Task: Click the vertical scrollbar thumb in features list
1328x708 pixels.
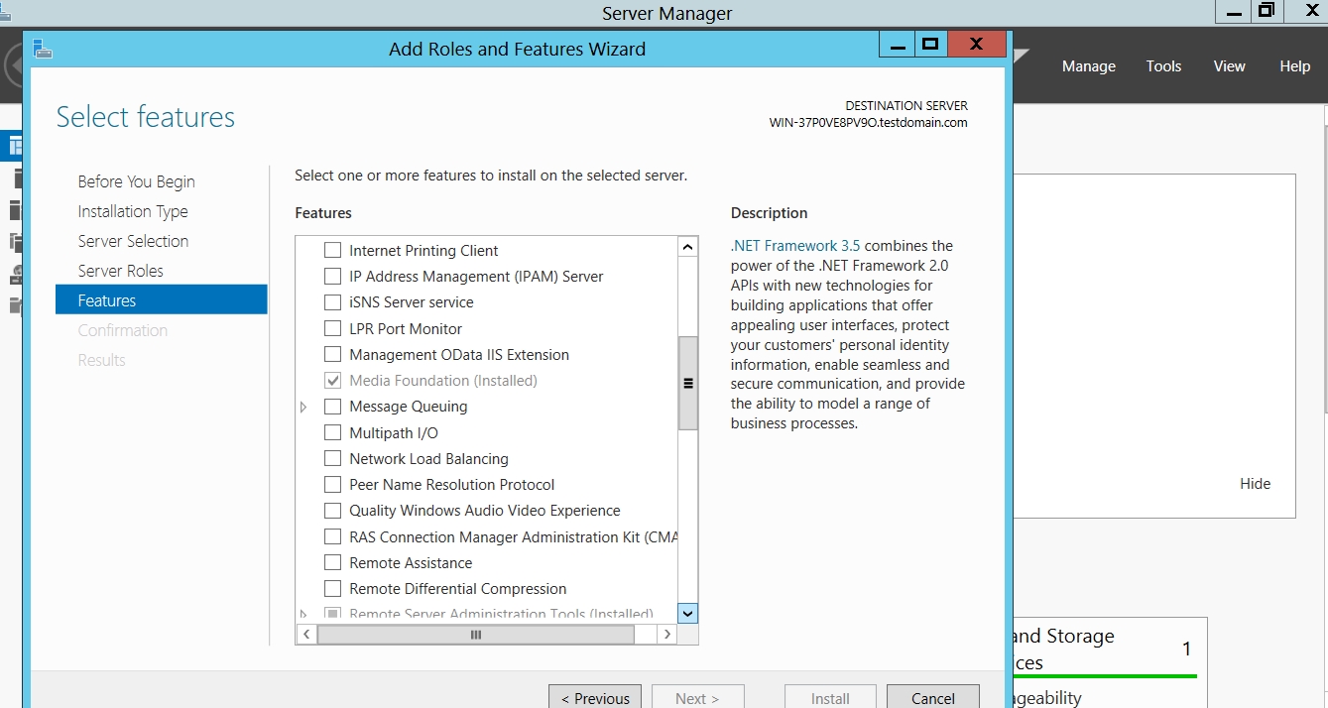Action: point(687,383)
